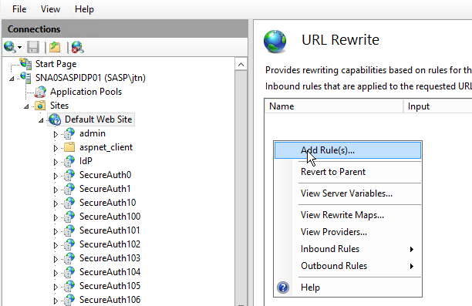This screenshot has height=306, width=472.
Task: Choose Add Rule(s)... from context menu
Action: tap(348, 150)
